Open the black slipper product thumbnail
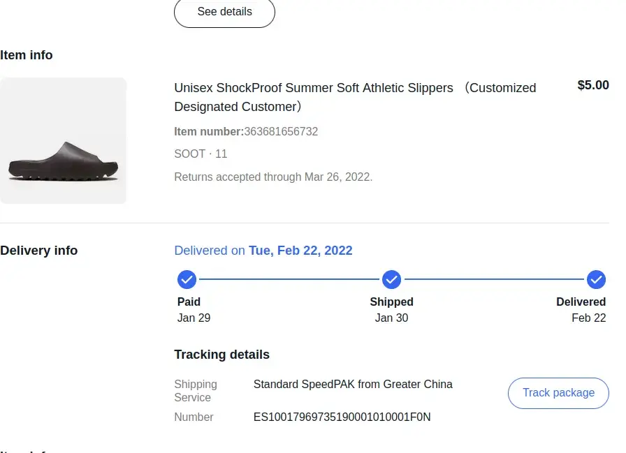Image resolution: width=626 pixels, height=453 pixels. [x=63, y=140]
